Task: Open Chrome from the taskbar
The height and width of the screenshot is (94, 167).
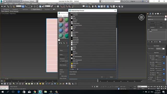Action: tap(35, 92)
